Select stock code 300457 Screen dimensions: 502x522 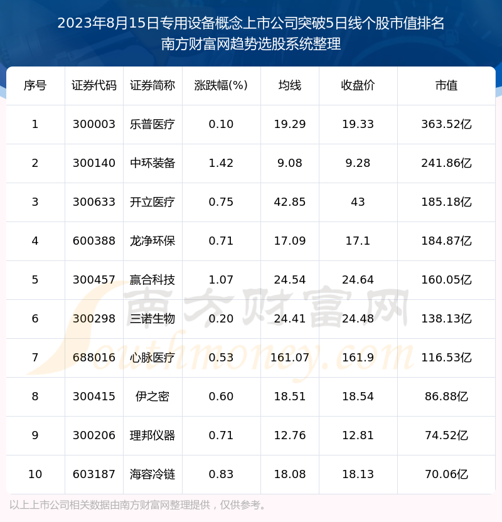(x=94, y=280)
